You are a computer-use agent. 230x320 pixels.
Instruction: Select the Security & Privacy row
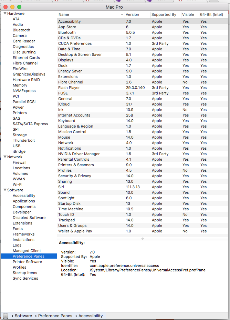coord(143,176)
